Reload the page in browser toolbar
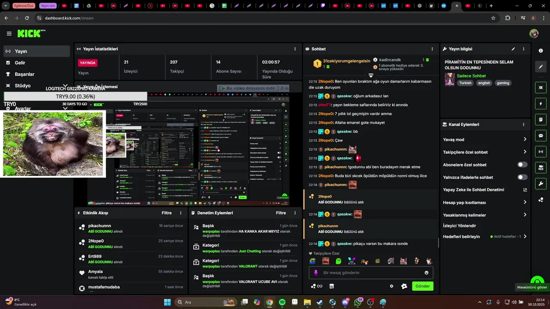Viewport: 550px width, 309px height. (x=27, y=18)
